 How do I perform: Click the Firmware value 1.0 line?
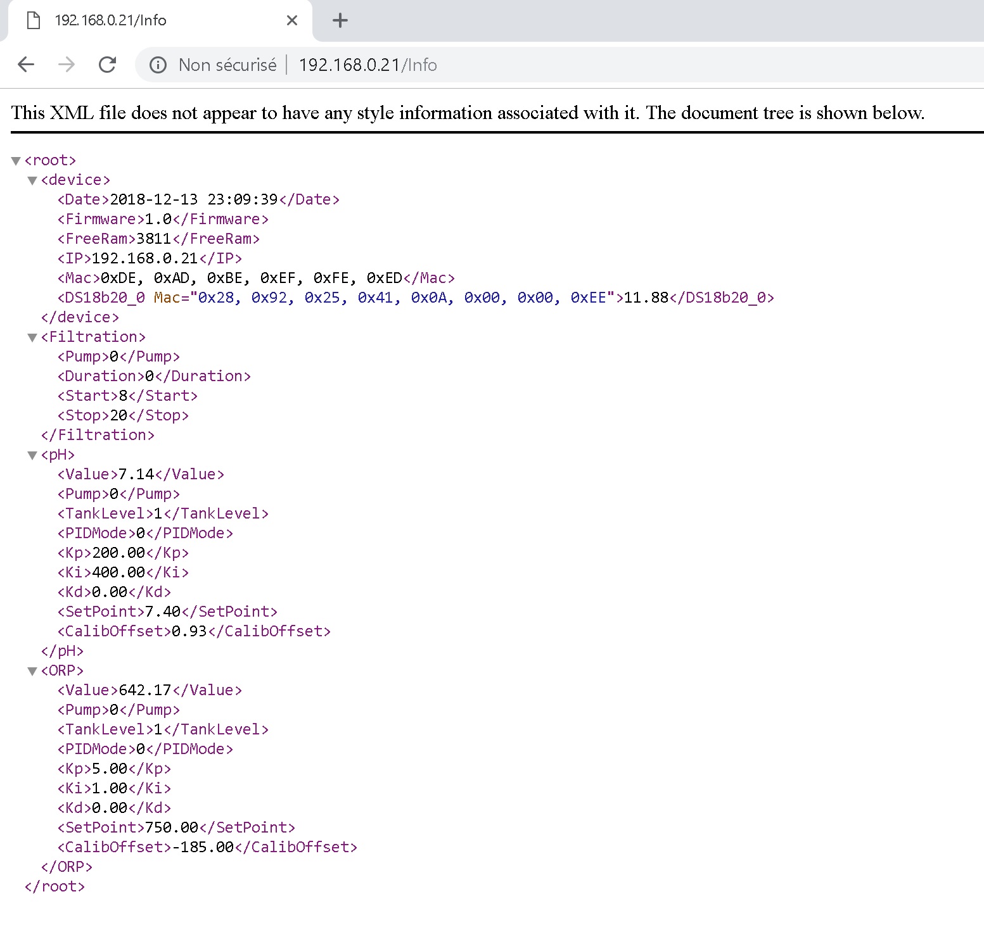coord(163,219)
